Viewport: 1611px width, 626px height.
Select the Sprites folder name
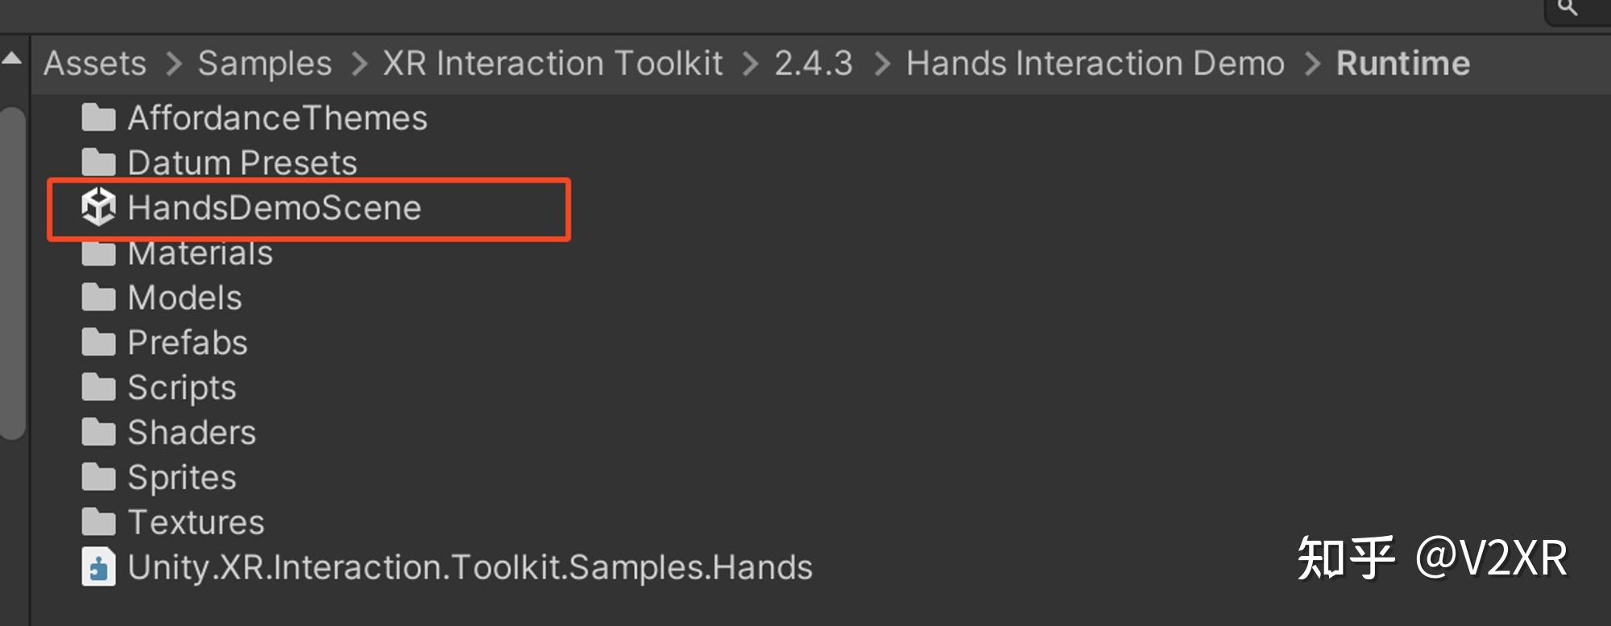click(182, 478)
